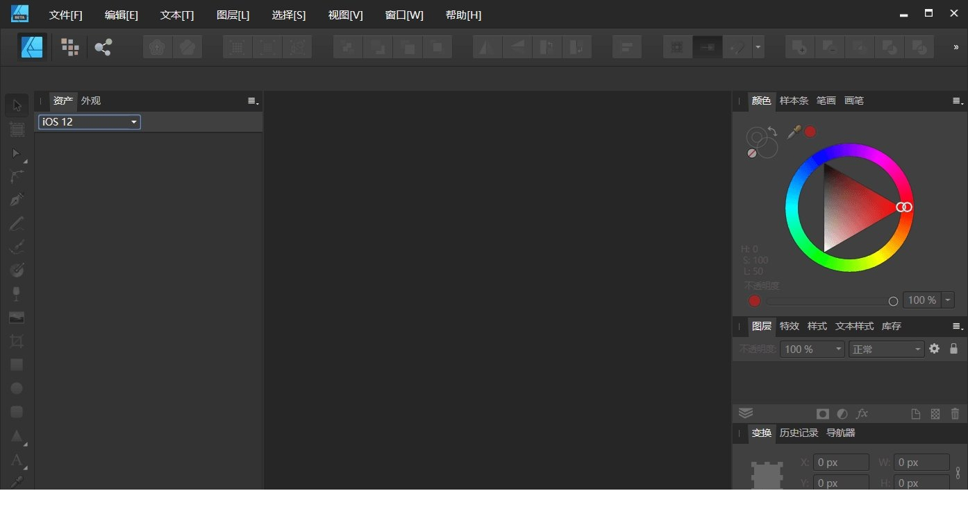968x509 pixels.
Task: Open the 文件 File menu
Action: click(x=65, y=15)
